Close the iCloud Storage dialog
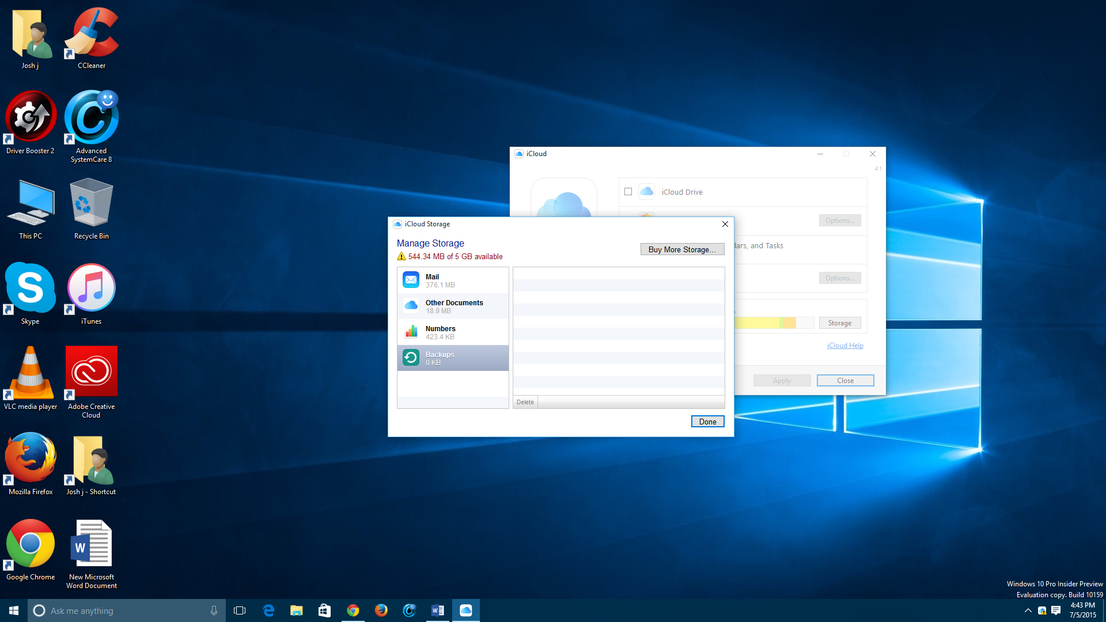This screenshot has height=622, width=1106. tap(725, 224)
